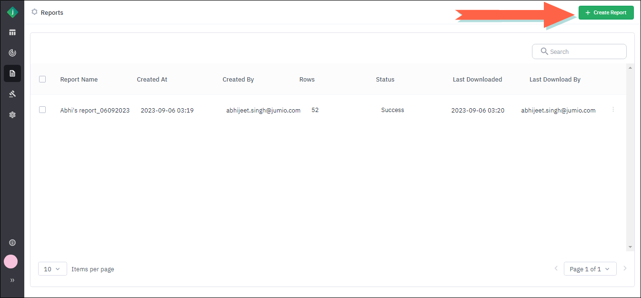Click the 2023-09-06 03:19 created date
The width and height of the screenshot is (641, 298).
click(x=167, y=110)
